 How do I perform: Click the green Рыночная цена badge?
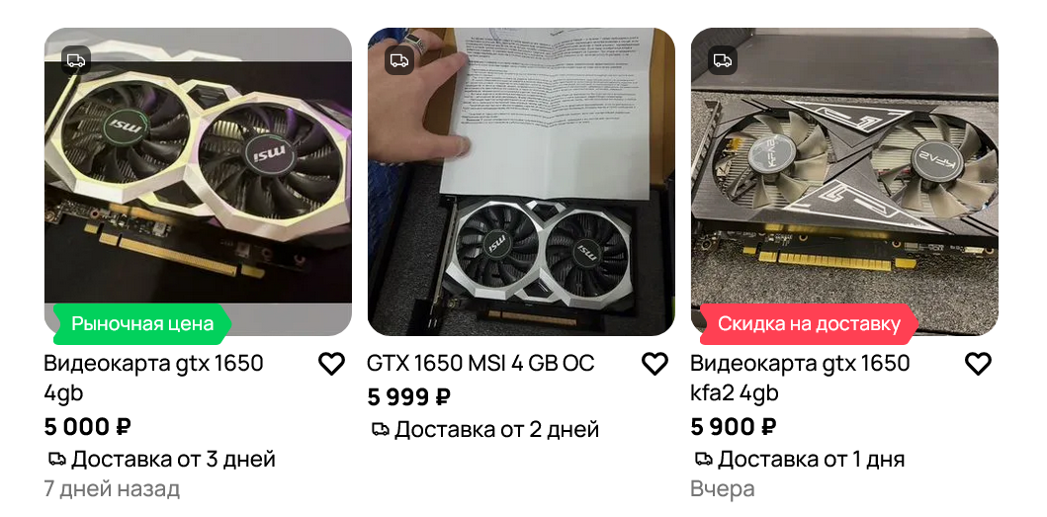[x=142, y=324]
